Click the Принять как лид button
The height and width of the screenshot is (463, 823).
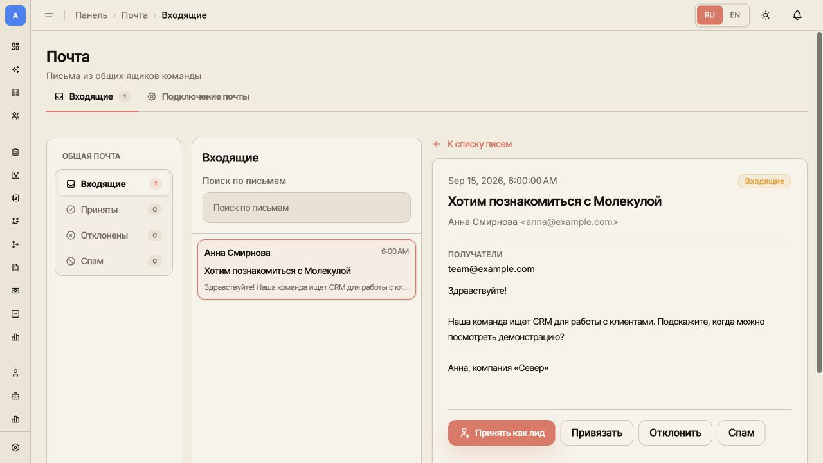point(502,433)
